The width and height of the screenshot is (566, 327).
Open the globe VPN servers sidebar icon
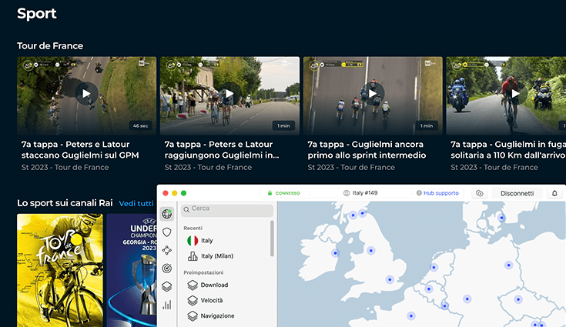[x=167, y=214]
